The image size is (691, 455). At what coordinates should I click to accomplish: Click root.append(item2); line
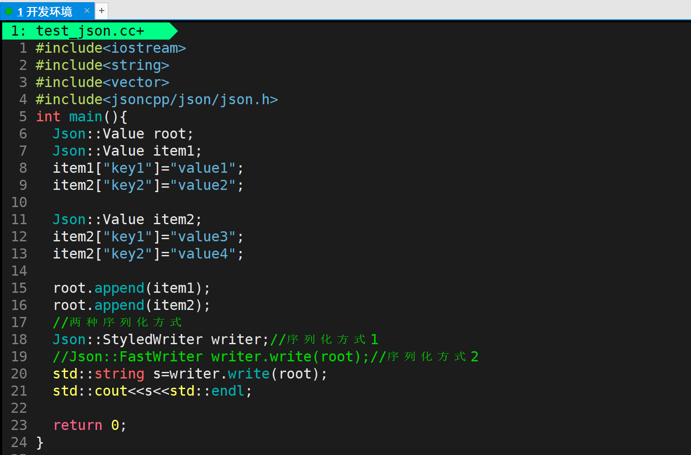pos(131,305)
